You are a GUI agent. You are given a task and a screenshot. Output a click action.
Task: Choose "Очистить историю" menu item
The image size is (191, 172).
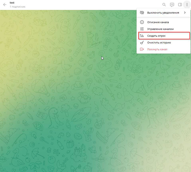(x=159, y=42)
